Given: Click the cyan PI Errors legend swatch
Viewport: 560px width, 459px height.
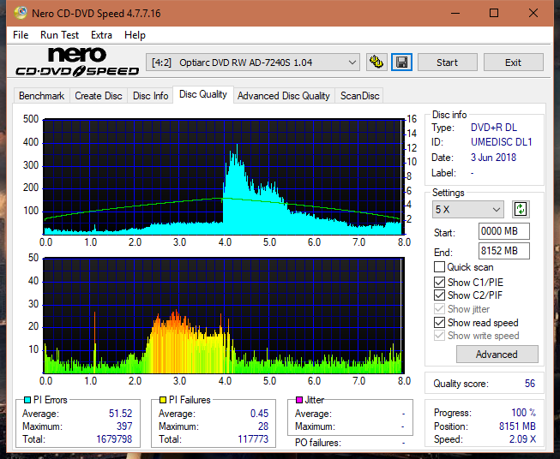Looking at the screenshot, I should tap(27, 400).
